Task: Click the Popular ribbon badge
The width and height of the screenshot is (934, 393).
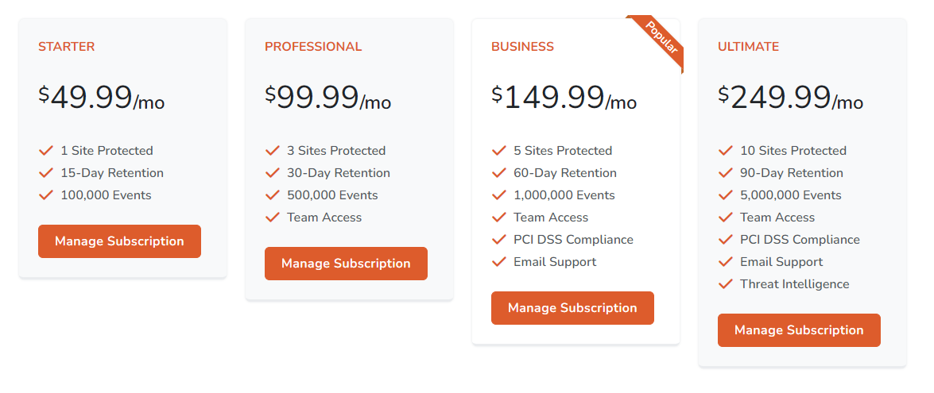Action: (661, 38)
